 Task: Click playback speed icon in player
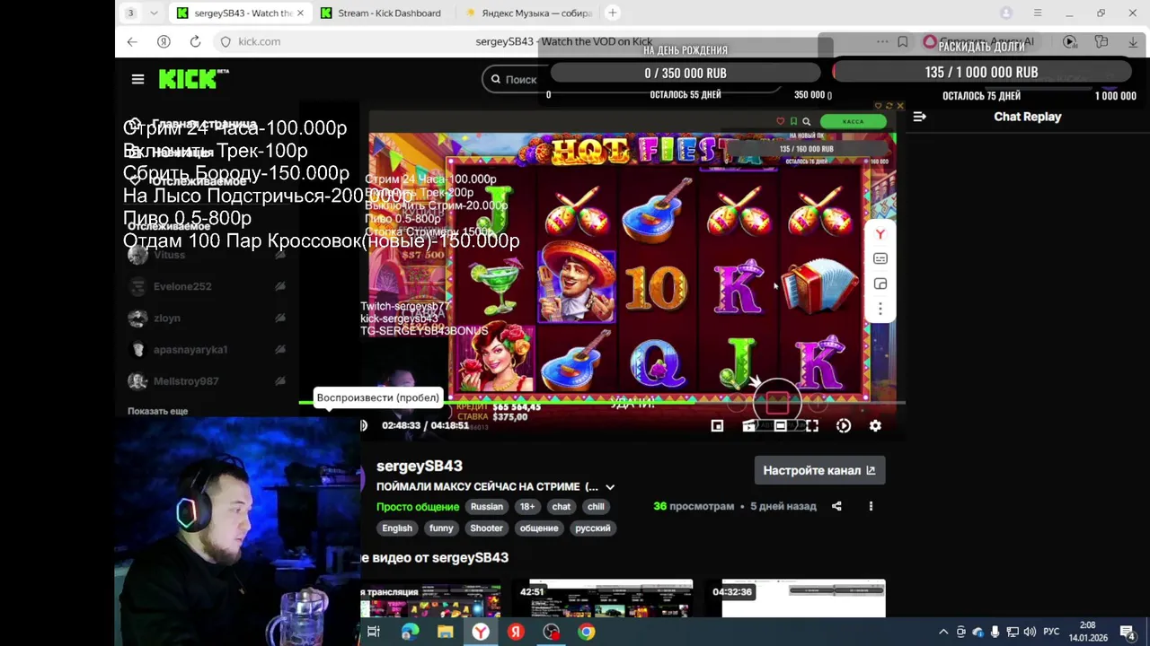pos(844,426)
